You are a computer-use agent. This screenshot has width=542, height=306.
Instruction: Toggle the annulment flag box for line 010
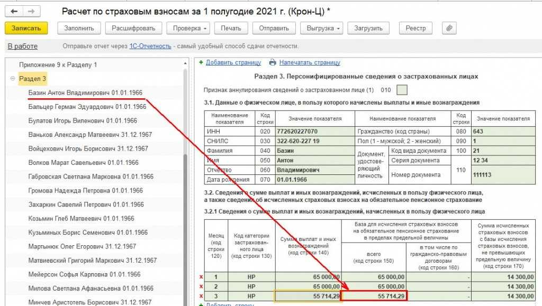(x=402, y=90)
